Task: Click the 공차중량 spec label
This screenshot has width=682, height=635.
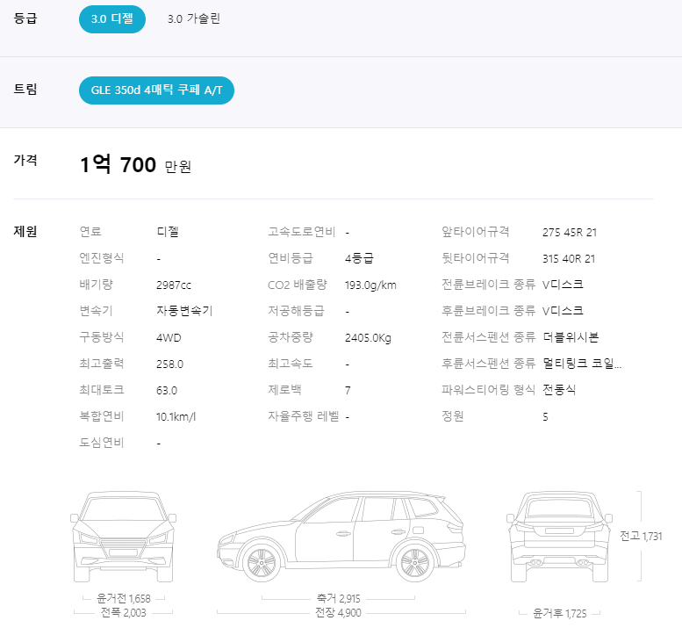Action: [x=291, y=337]
